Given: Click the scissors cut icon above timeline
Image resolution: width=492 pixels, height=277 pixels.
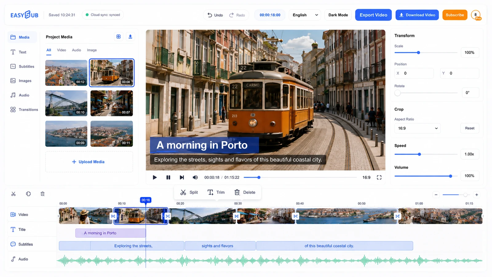Looking at the screenshot, I should point(14,194).
